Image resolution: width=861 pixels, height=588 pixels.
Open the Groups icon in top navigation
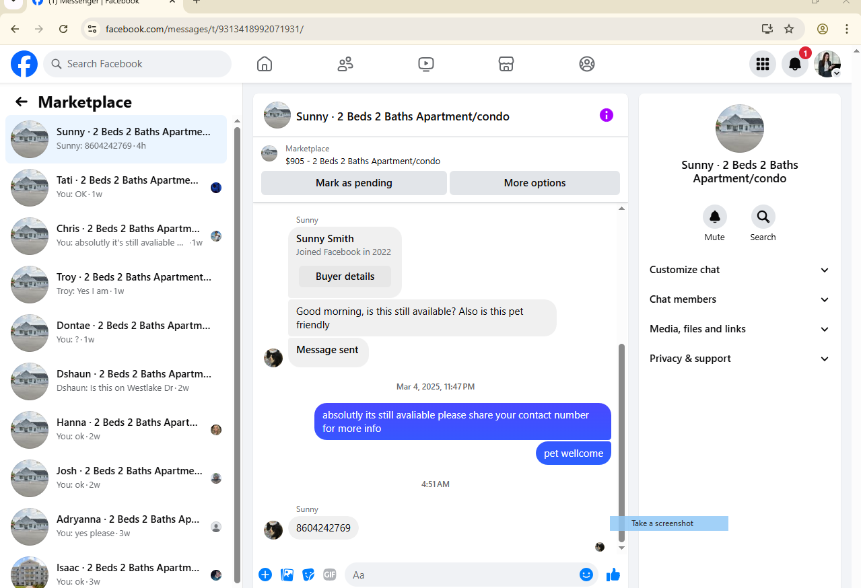point(587,64)
